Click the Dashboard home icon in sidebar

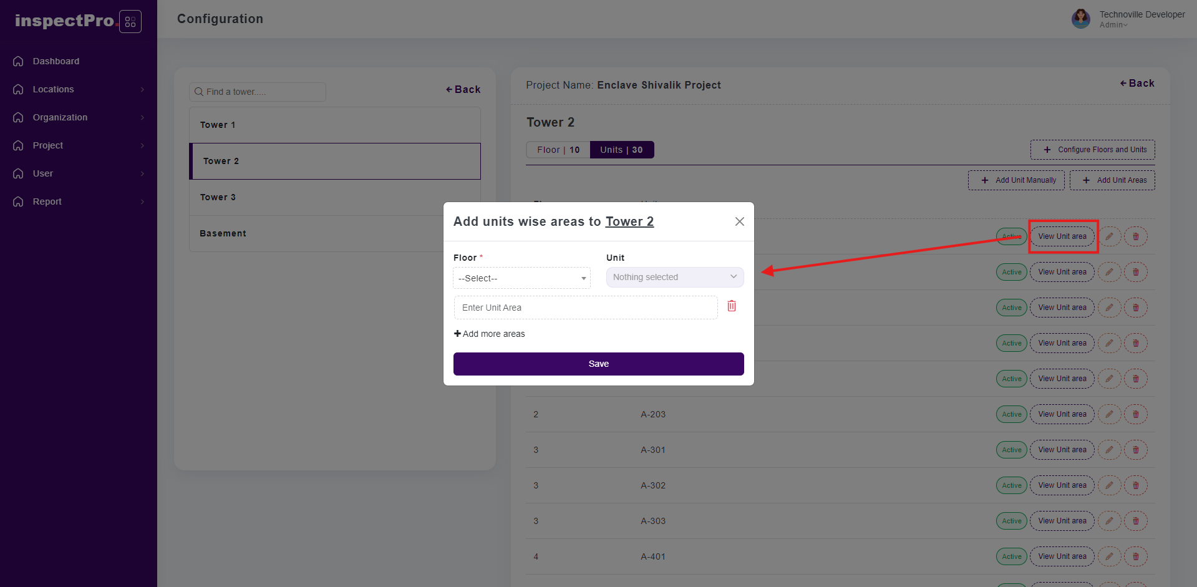click(x=19, y=61)
